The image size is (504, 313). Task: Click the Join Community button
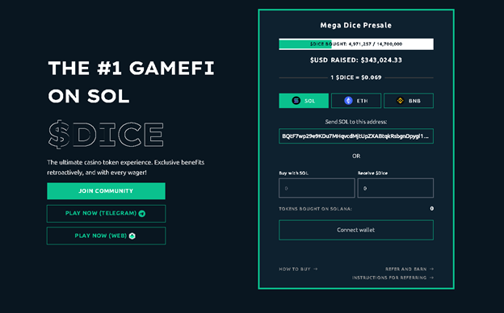click(106, 191)
